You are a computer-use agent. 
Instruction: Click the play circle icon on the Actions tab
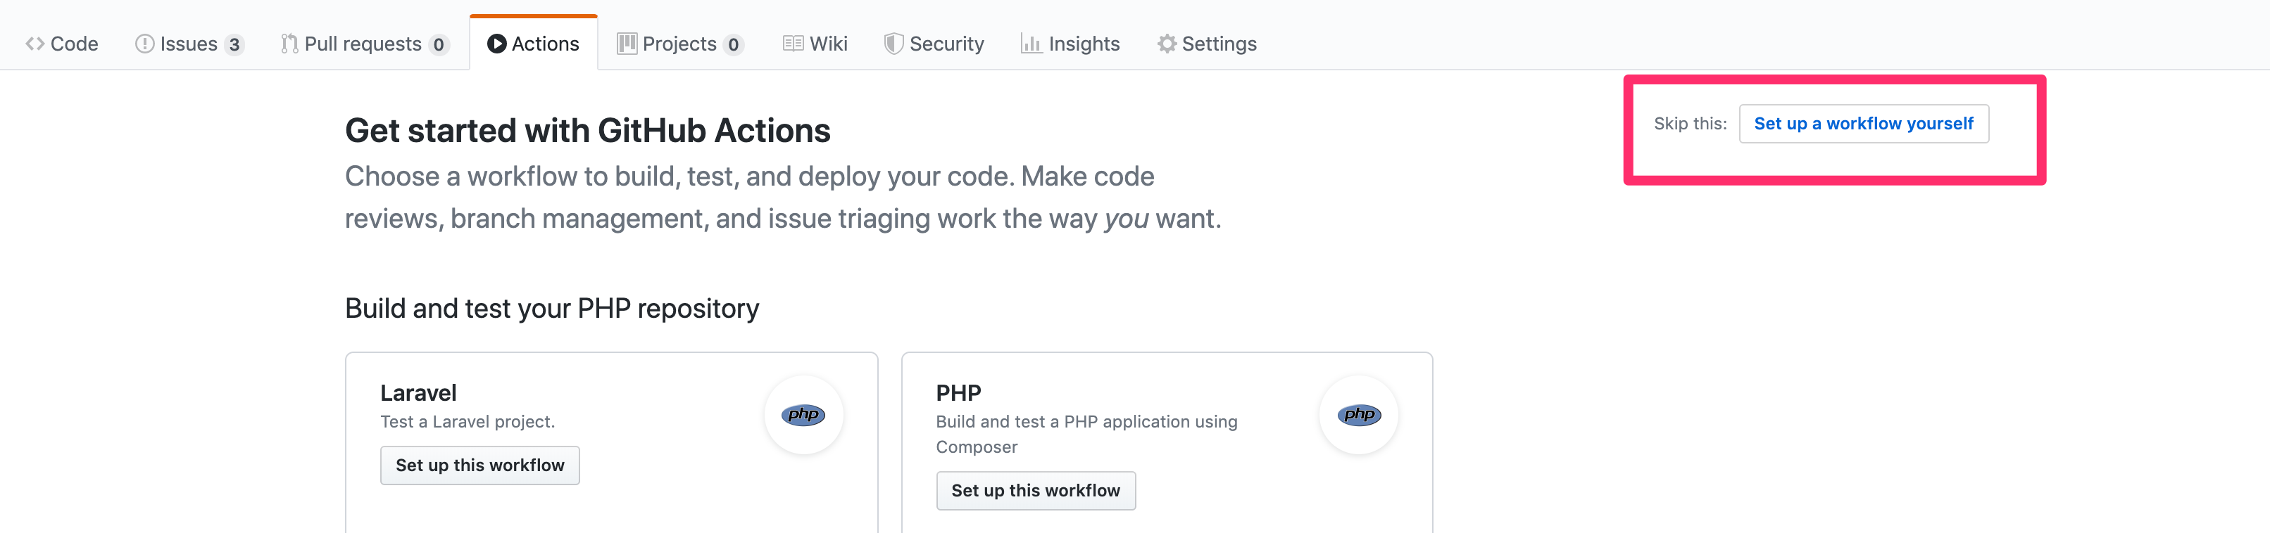click(x=497, y=42)
